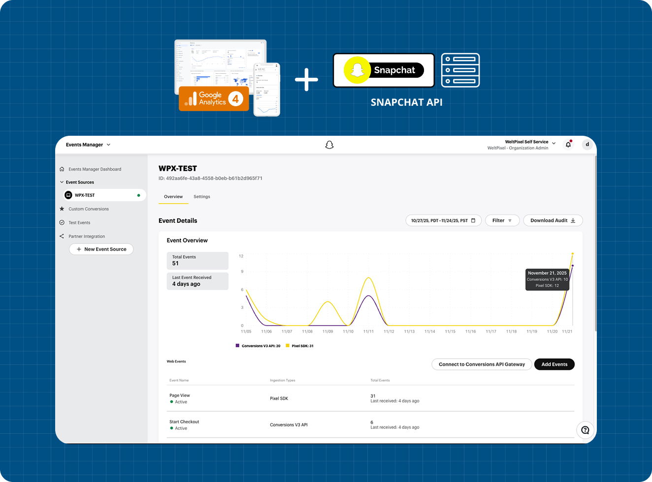Click the Test Events checkmark icon
This screenshot has width=652, height=482.
(x=62, y=223)
